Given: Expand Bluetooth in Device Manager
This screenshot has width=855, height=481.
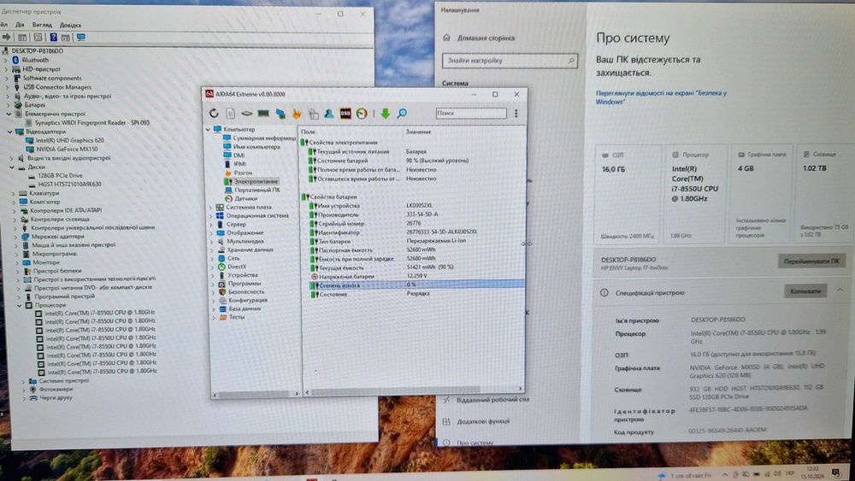Looking at the screenshot, I should [x=6, y=60].
